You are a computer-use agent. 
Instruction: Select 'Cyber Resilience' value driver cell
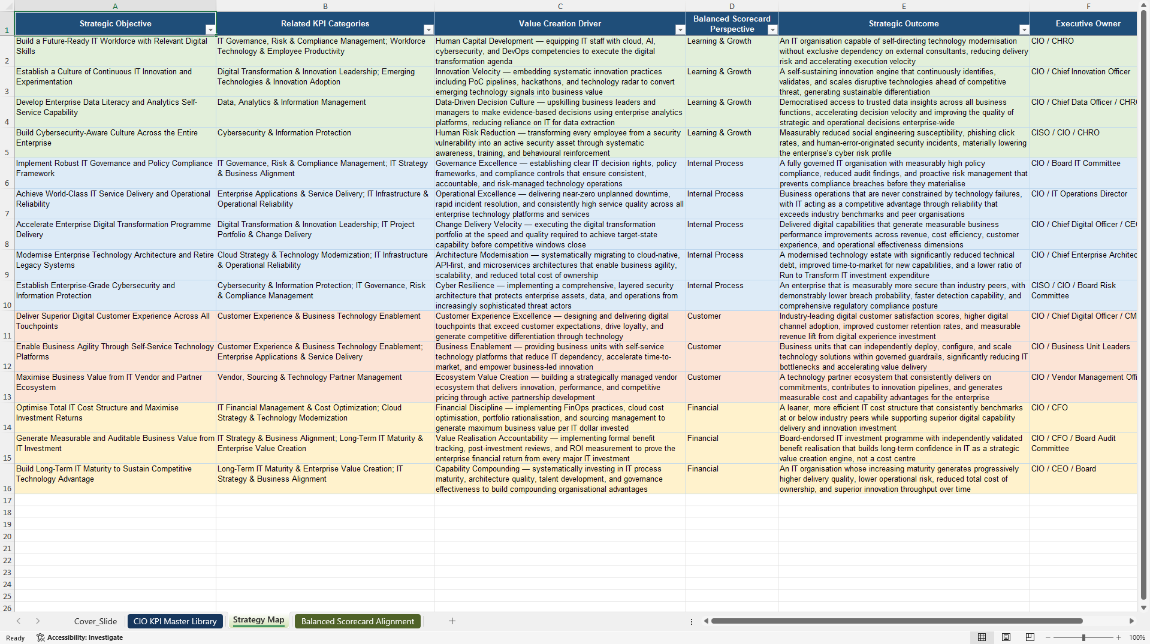click(560, 295)
